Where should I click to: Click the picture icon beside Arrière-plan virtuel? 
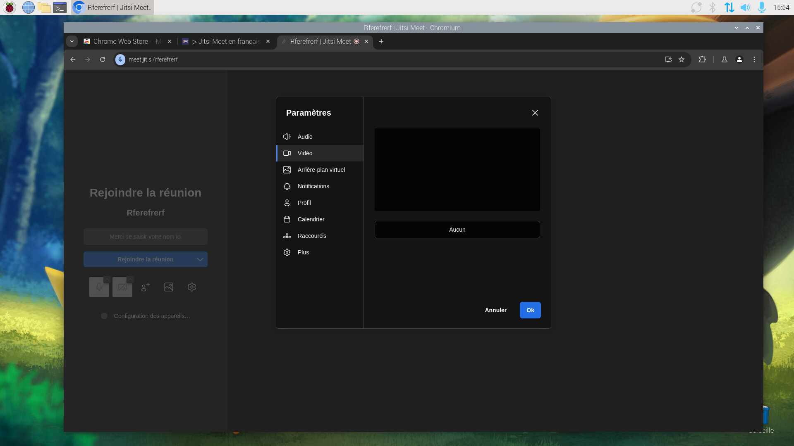[287, 170]
